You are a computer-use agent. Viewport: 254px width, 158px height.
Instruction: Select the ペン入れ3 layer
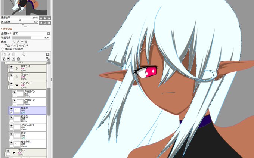click(x=27, y=127)
